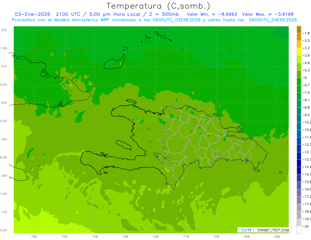
Task: Click the "20N" latitude label
Action: coord(4,103)
